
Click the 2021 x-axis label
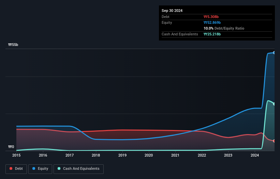click(175, 155)
